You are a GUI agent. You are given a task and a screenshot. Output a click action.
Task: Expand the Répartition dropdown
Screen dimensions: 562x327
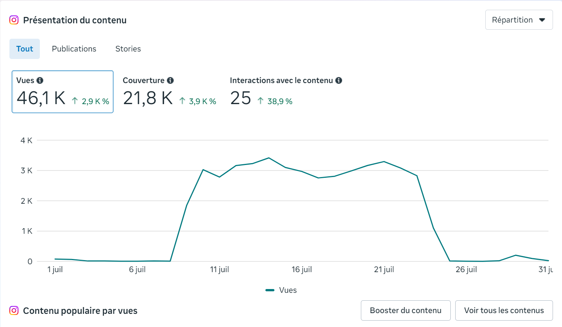tap(519, 20)
